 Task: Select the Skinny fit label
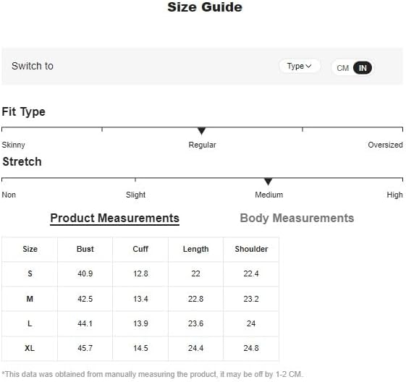click(x=13, y=145)
